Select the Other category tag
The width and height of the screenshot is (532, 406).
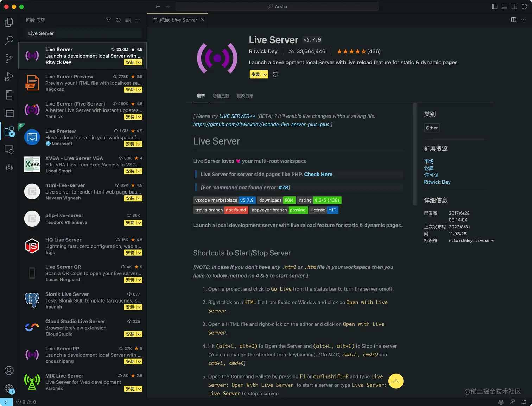(432, 128)
